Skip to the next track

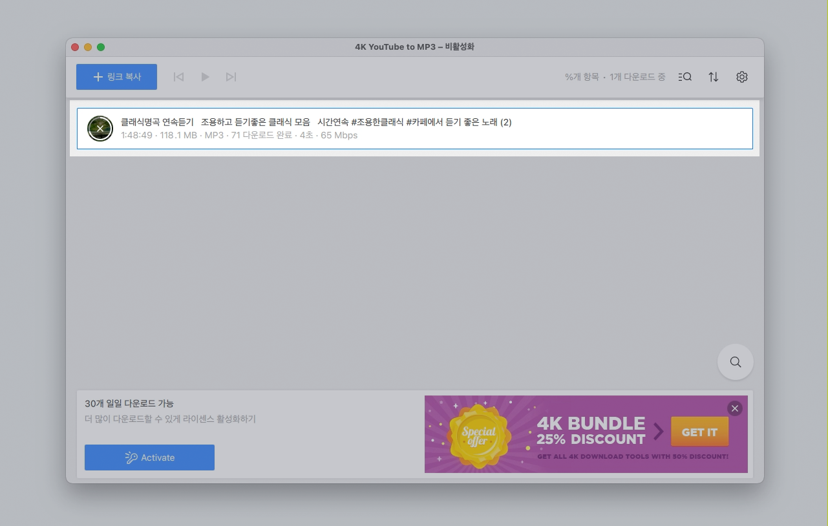pos(231,77)
